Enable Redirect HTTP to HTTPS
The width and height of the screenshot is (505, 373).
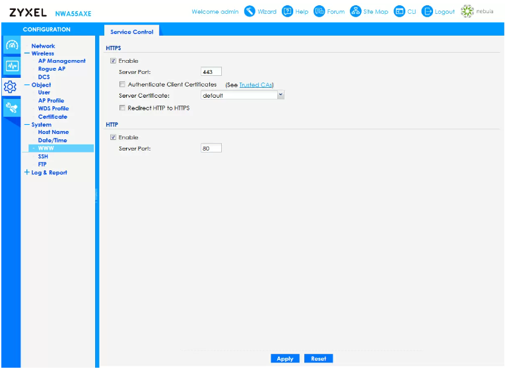122,108
